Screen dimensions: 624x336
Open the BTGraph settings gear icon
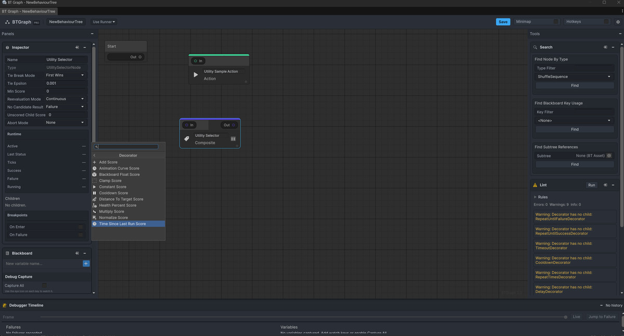pyautogui.click(x=618, y=22)
